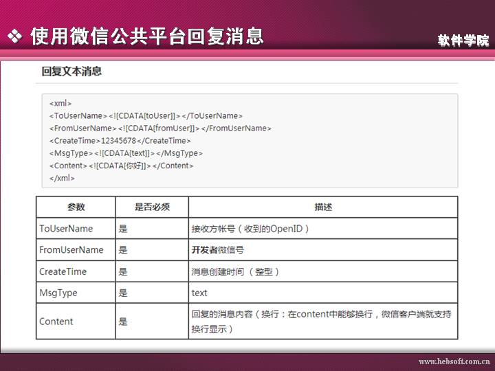Open the www.hebsoft.com.cn footer link
The height and width of the screenshot is (371, 495).
click(454, 361)
